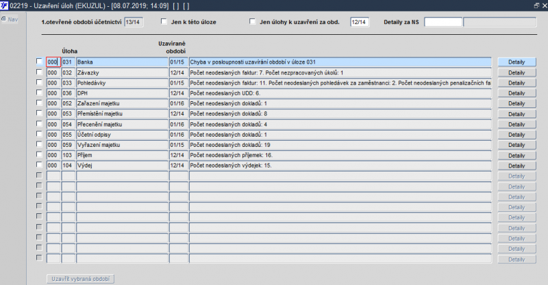
Task: Click the Přemístění majetku name cell
Action: coord(122,113)
